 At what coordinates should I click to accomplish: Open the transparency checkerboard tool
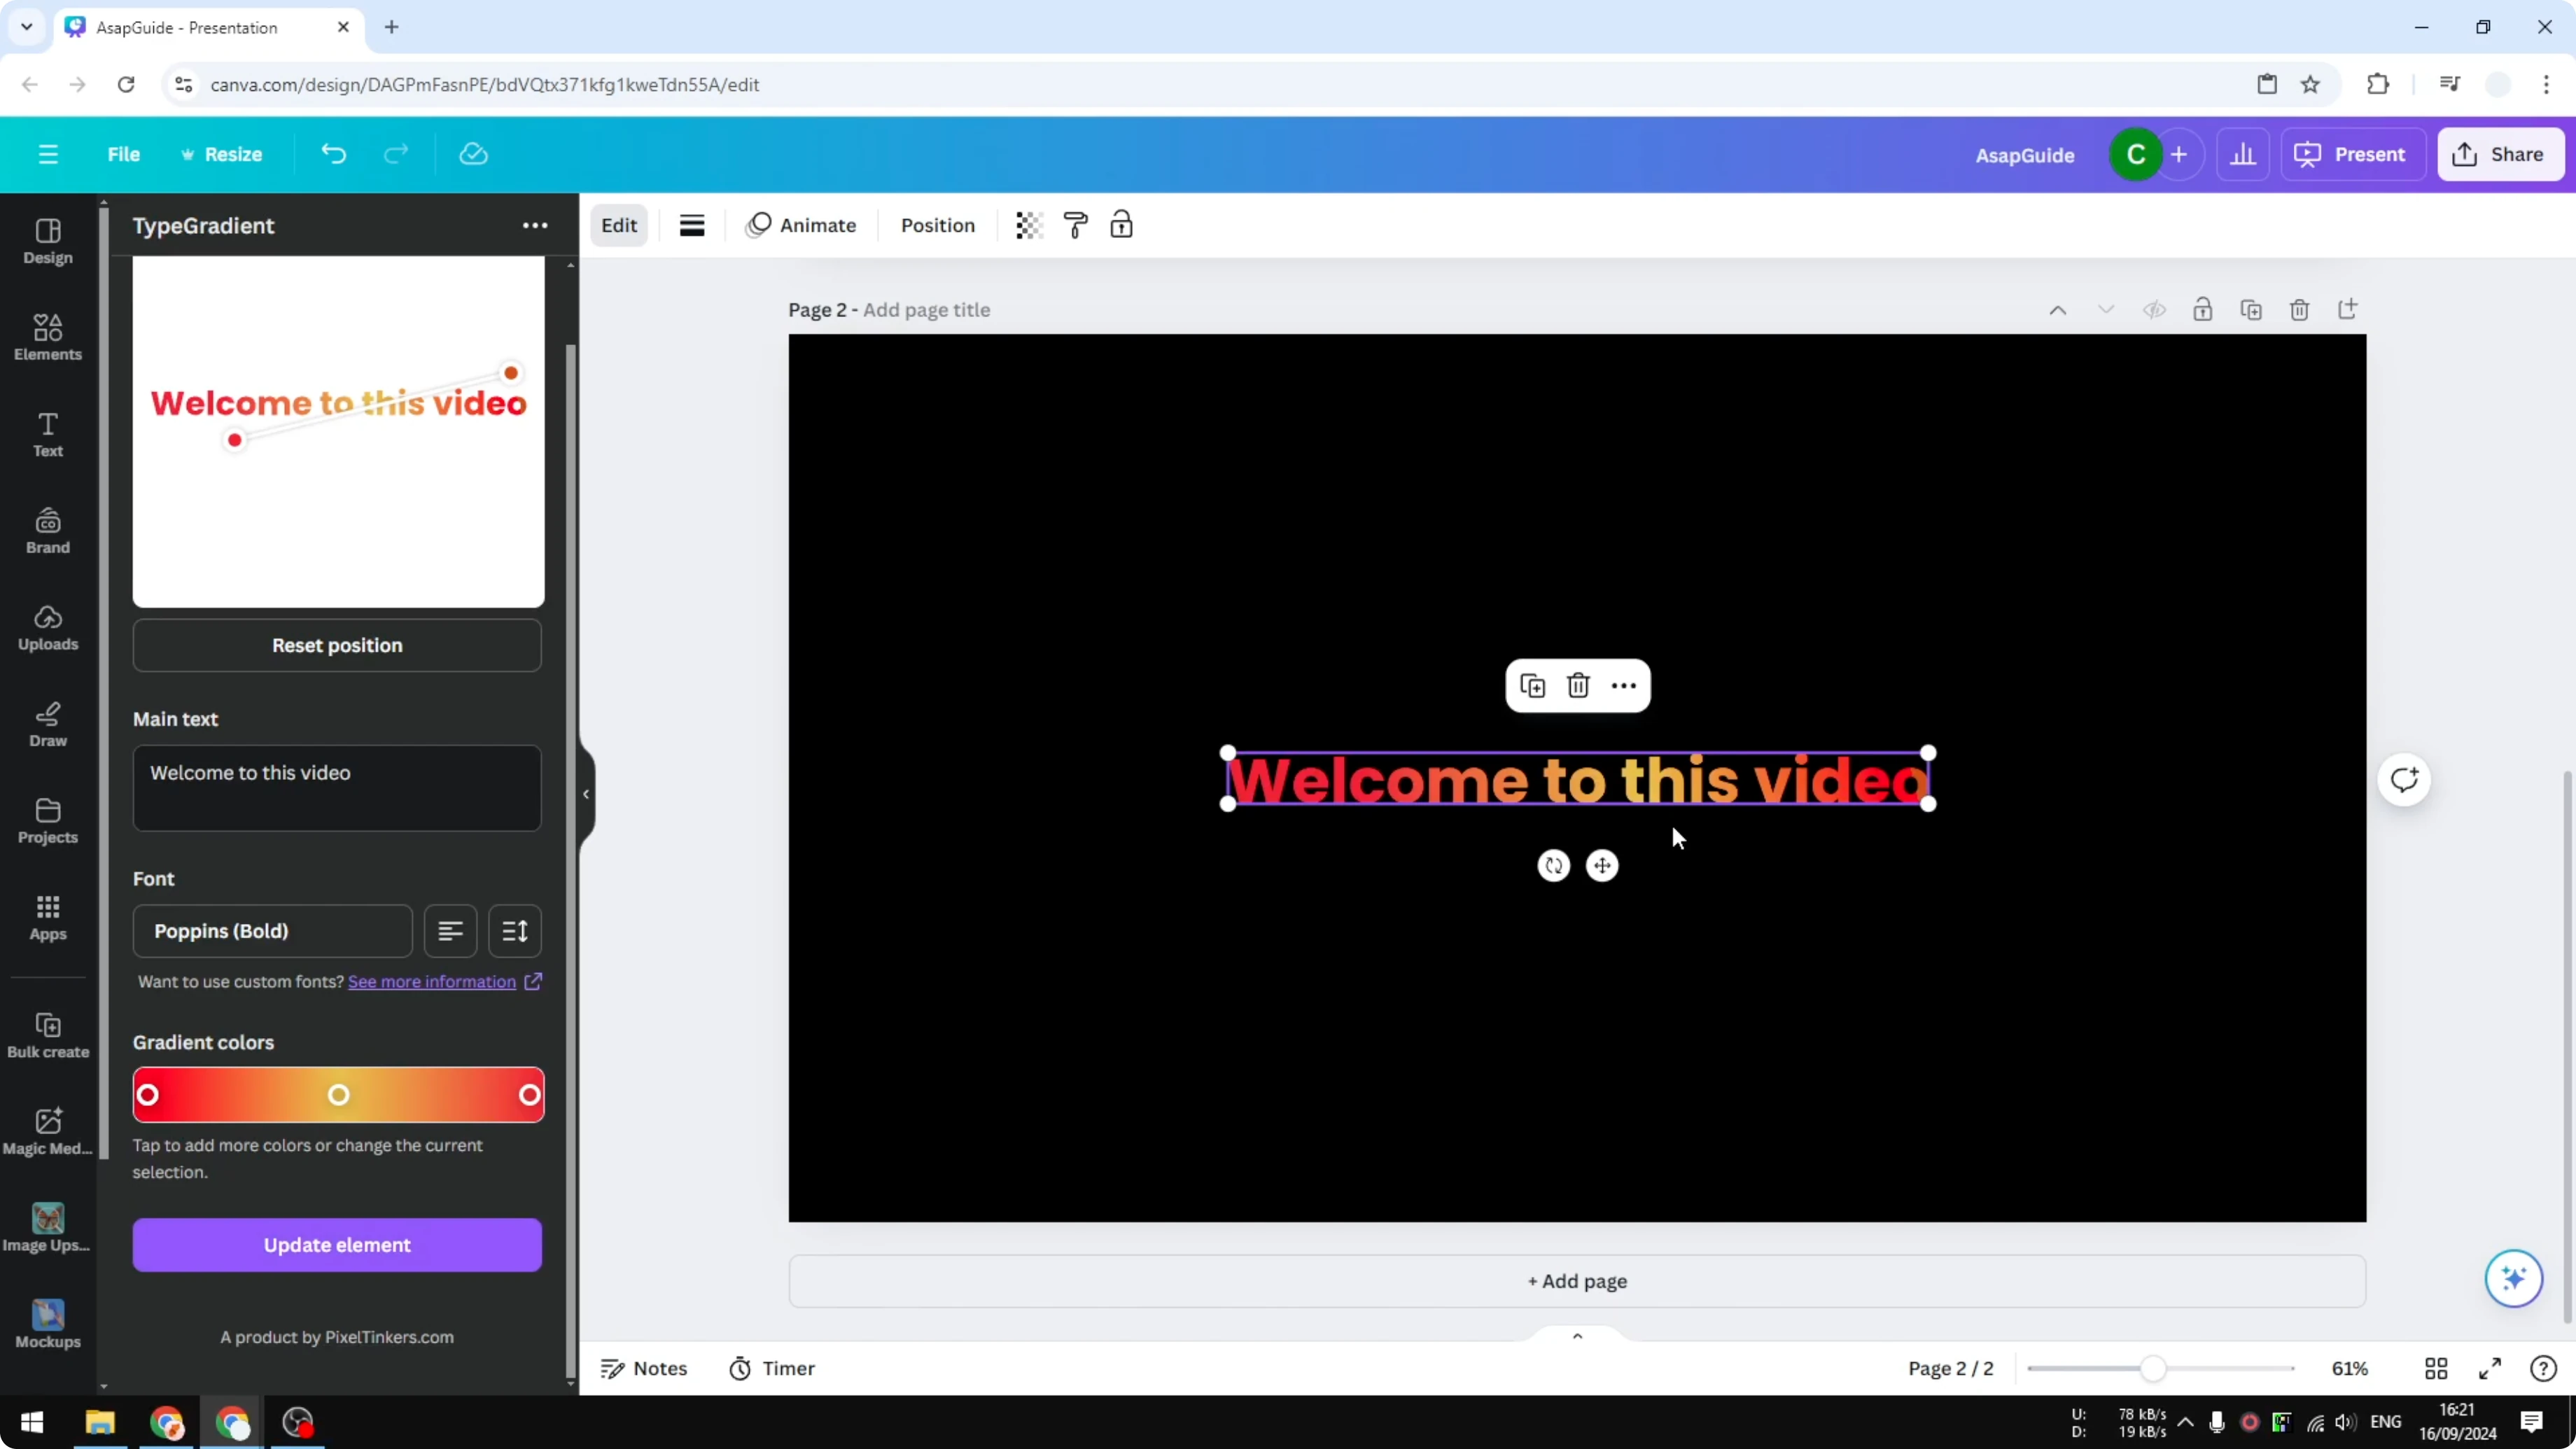(1029, 225)
